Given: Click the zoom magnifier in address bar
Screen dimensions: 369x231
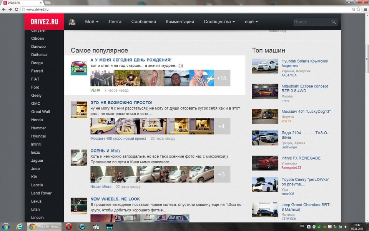Looking at the screenshot, I should point(353,9).
